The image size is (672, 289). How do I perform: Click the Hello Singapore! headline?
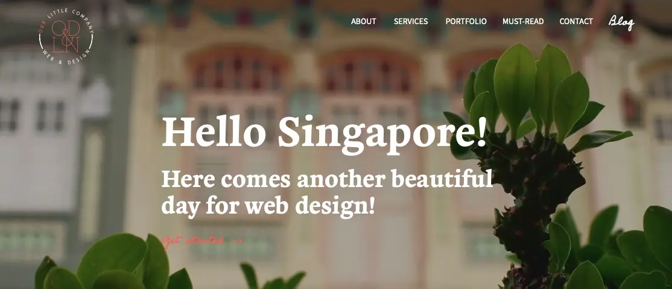[325, 132]
